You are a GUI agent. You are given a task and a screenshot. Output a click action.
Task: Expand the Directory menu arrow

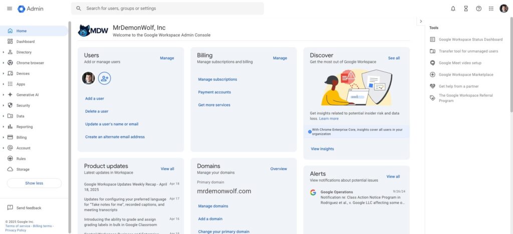4,52
